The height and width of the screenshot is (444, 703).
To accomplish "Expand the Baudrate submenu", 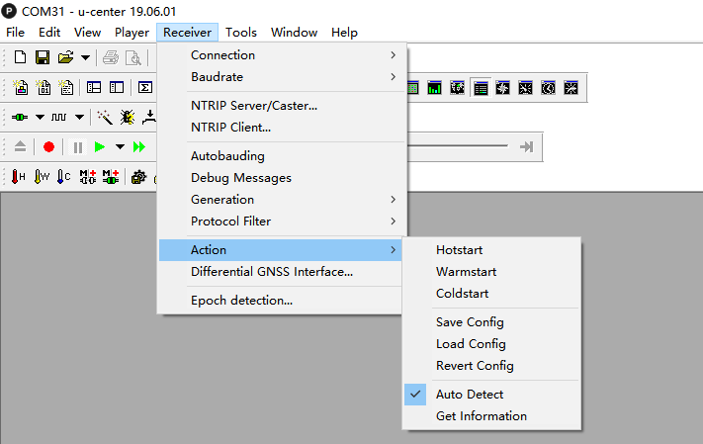I will click(282, 77).
